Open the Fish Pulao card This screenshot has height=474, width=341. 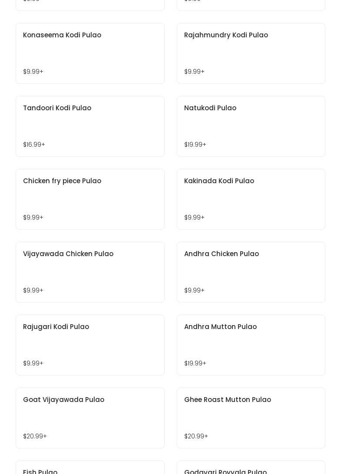point(90,467)
